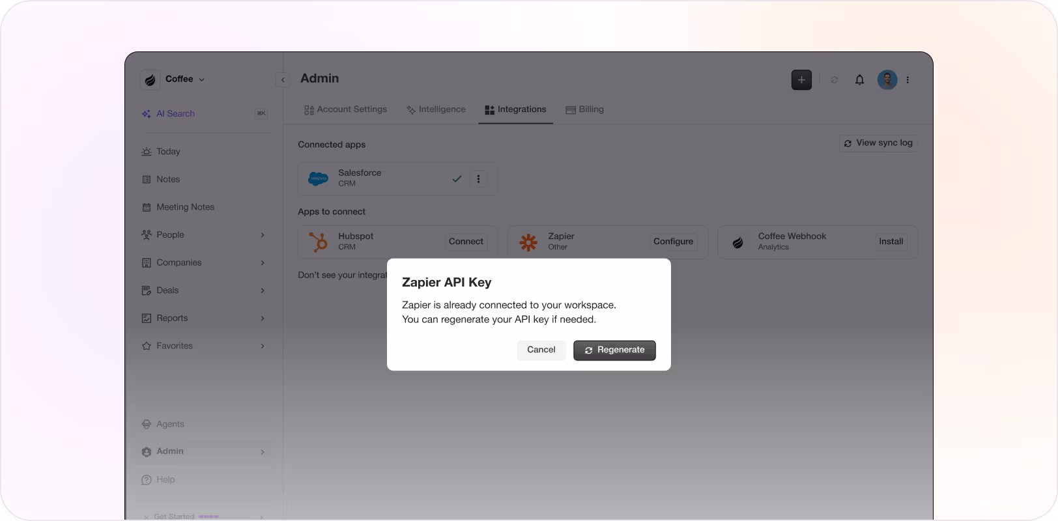Click the Companies building icon
Image resolution: width=1058 pixels, height=521 pixels.
(x=147, y=262)
